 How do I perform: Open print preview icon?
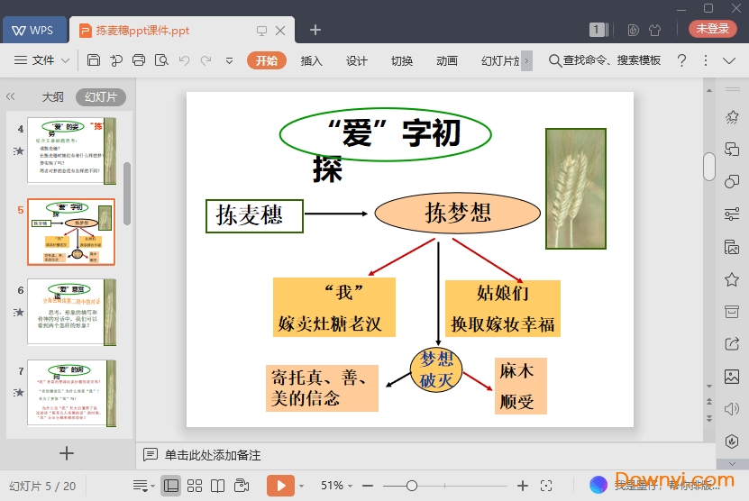pos(161,60)
